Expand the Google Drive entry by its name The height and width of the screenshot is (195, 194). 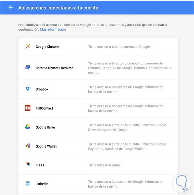(45, 127)
